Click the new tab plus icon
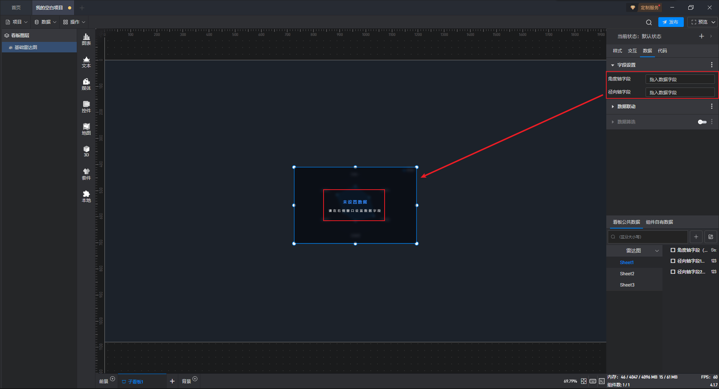Viewport: 719px width, 389px height. point(82,7)
